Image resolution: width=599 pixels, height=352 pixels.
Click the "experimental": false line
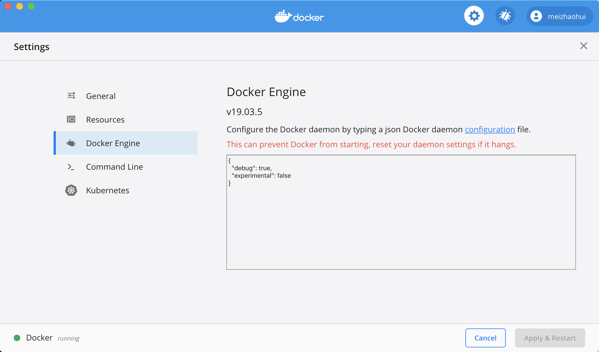click(x=261, y=175)
